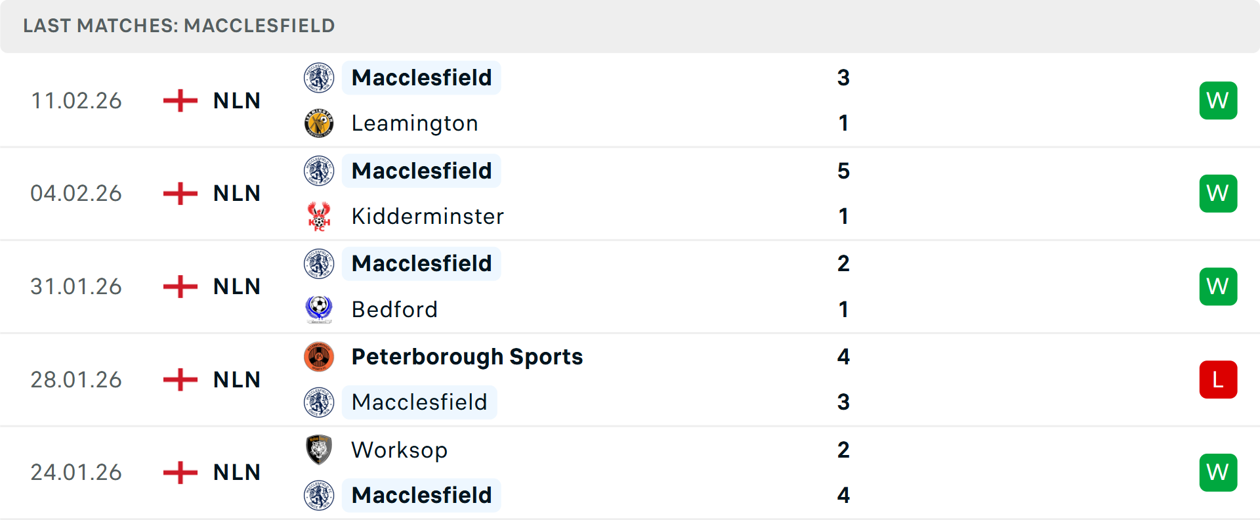Click the red L loss badge
Viewport: 1260px width, 520px height.
(1217, 379)
